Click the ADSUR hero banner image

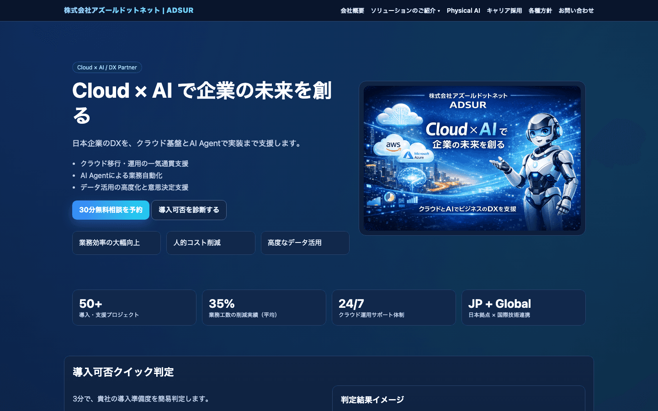[472, 158]
